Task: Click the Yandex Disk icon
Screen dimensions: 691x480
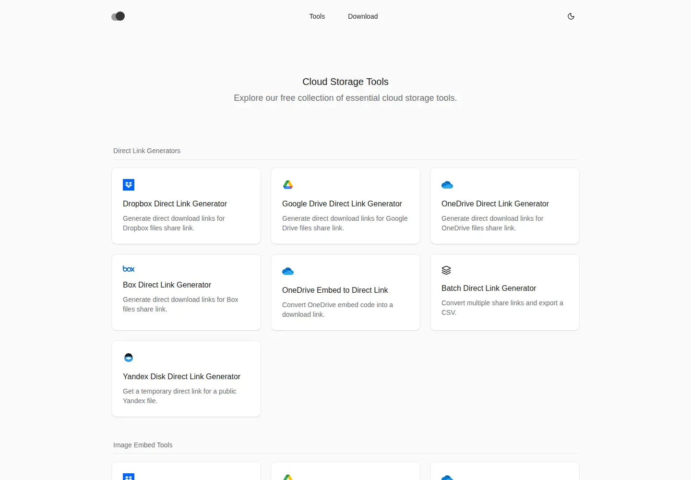Action: [129, 358]
